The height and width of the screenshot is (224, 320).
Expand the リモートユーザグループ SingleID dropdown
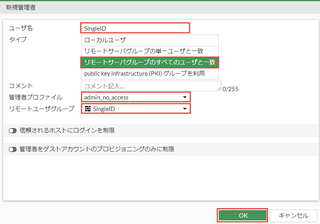pyautogui.click(x=135, y=109)
